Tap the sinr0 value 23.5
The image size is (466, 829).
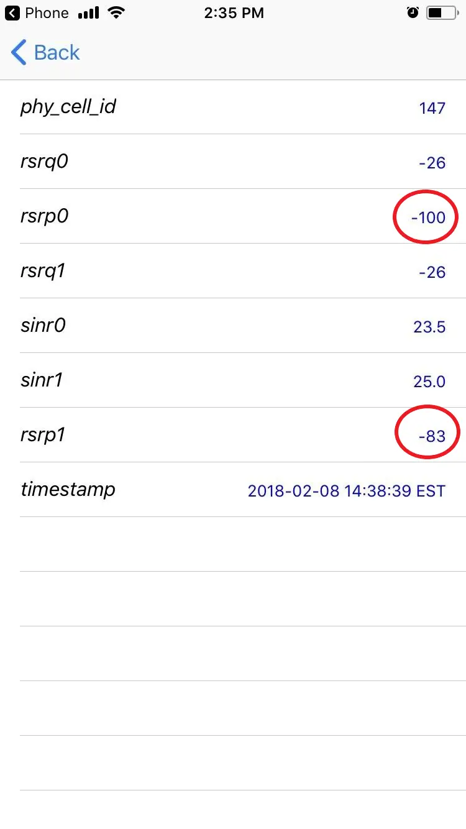click(x=429, y=327)
